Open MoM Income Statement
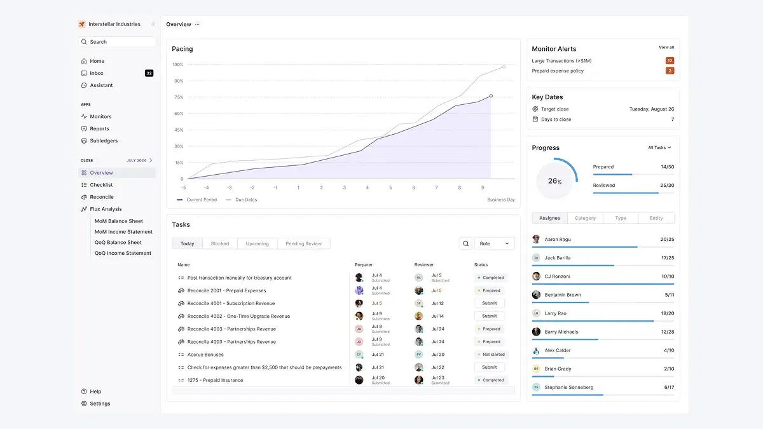This screenshot has height=429, width=763. 124,232
